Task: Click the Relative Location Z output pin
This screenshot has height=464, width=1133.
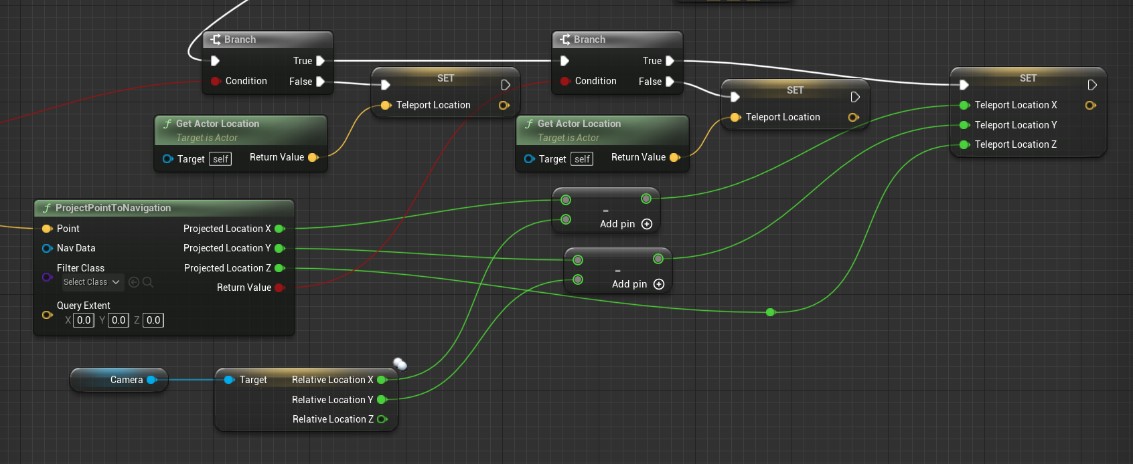Action: pos(382,419)
